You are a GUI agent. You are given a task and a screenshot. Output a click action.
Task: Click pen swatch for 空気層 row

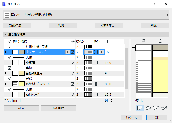pyautogui.click(x=88, y=63)
